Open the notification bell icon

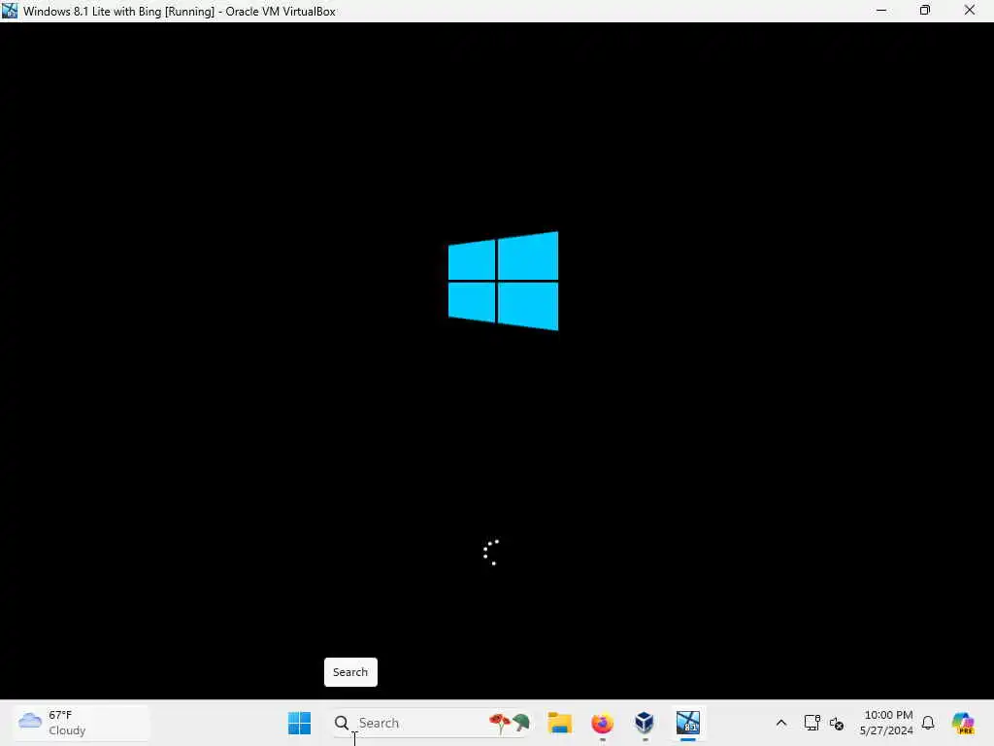928,723
